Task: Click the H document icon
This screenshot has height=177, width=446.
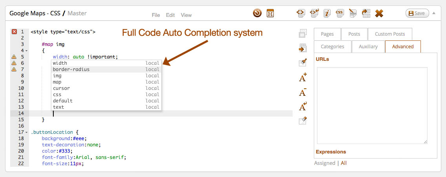Action: pos(270,13)
